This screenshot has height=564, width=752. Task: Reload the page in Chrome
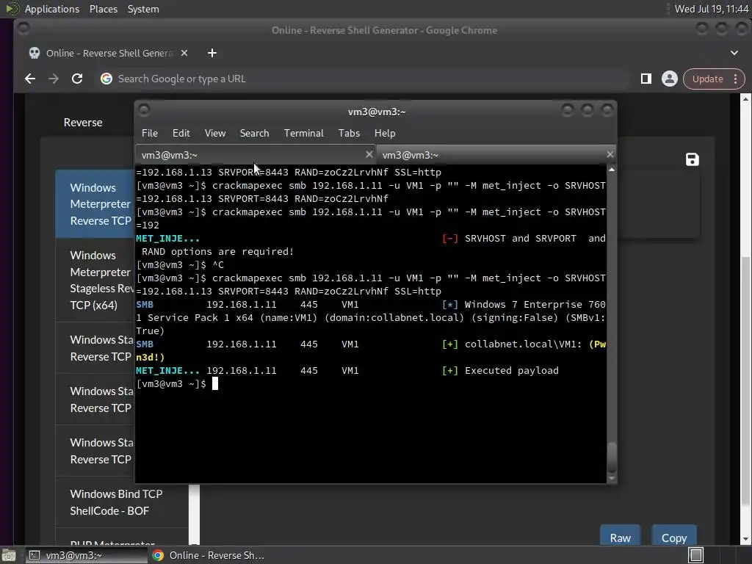coord(76,79)
